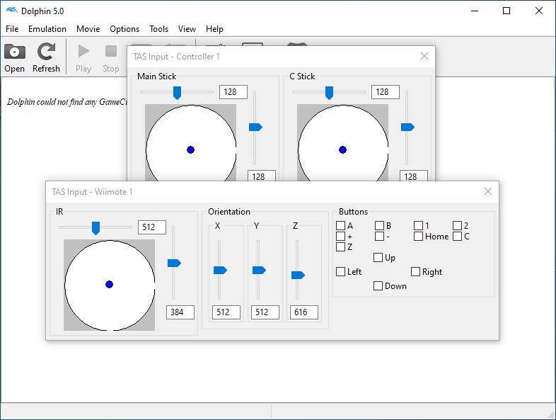Click the Orientation Y value field
556x420 pixels.
pos(265,312)
